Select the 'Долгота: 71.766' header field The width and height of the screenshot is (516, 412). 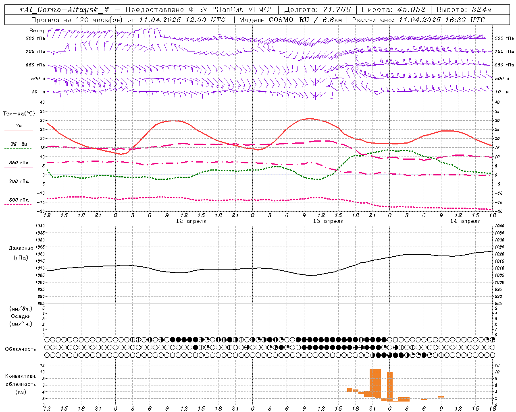(x=318, y=10)
